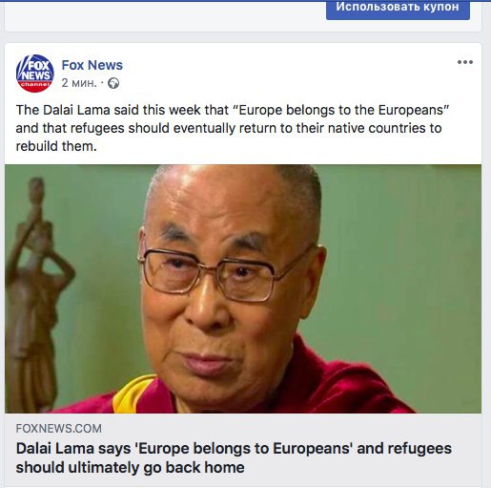The width and height of the screenshot is (491, 488).
Task: Click the FOXNEWS.COM source label
Action: [59, 429]
